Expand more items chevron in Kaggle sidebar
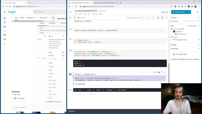The image size is (202, 114). pos(5,44)
